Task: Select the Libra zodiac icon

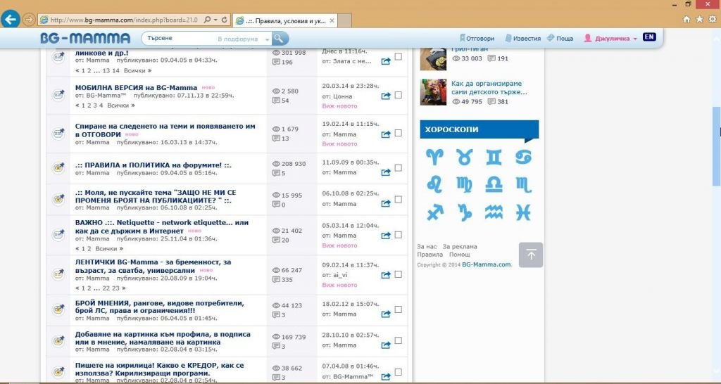Action: pyautogui.click(x=494, y=184)
